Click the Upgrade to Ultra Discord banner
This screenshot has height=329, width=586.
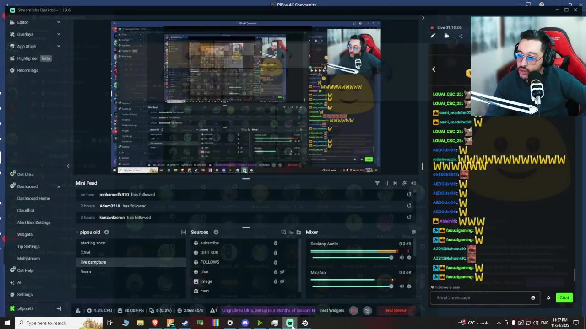click(x=269, y=311)
